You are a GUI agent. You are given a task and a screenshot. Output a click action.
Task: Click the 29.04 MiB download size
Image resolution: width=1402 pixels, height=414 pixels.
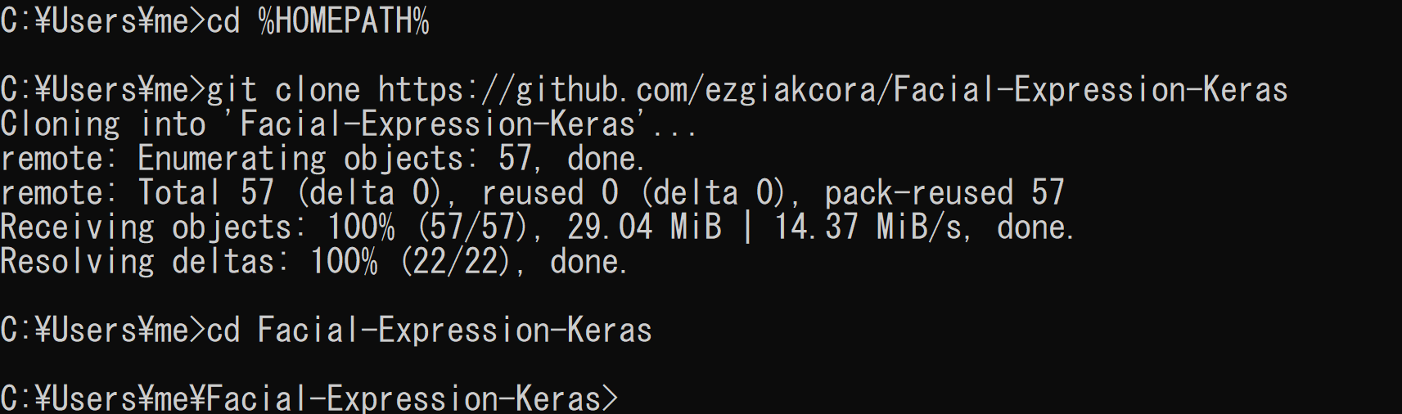(644, 227)
